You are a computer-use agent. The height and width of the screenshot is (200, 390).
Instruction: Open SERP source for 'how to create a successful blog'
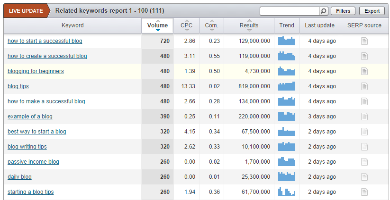(364, 56)
